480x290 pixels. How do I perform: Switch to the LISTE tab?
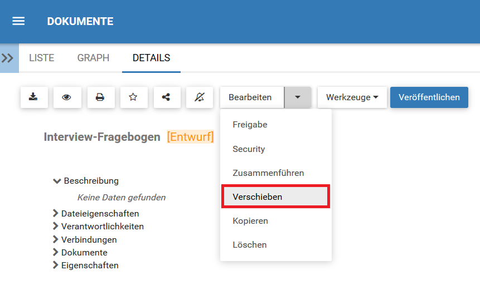[x=41, y=58]
